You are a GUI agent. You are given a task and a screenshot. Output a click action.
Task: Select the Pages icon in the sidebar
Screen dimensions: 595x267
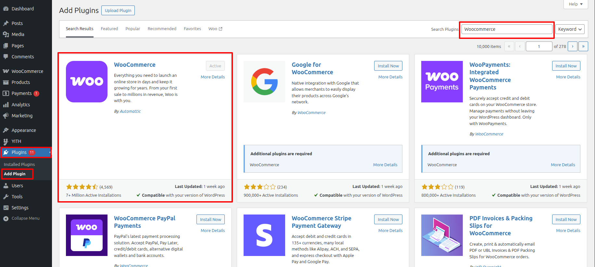6,46
